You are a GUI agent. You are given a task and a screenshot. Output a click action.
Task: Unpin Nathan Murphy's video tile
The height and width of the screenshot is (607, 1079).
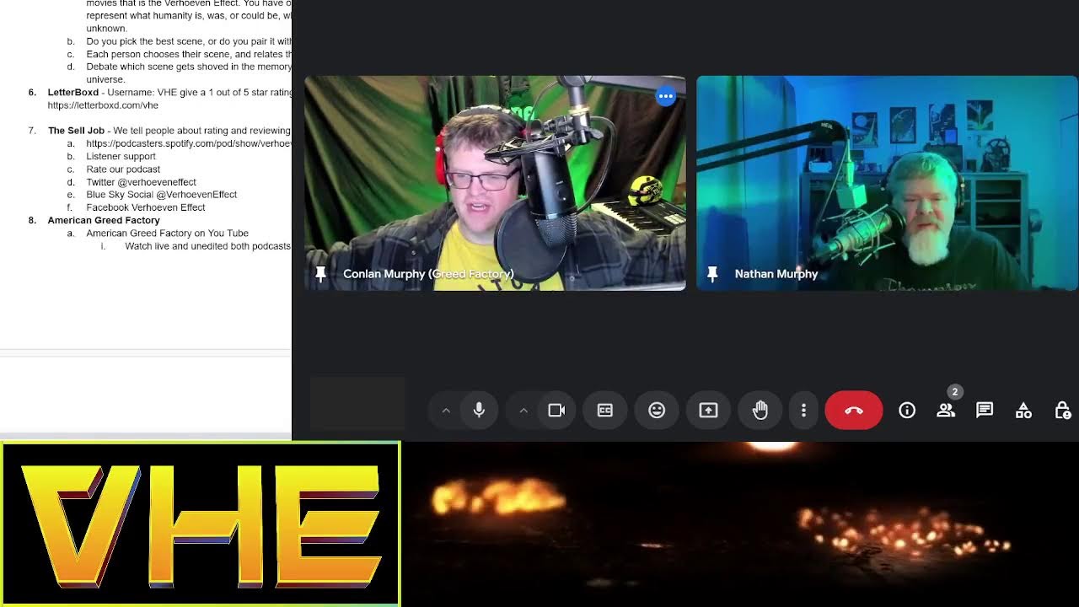click(x=712, y=274)
